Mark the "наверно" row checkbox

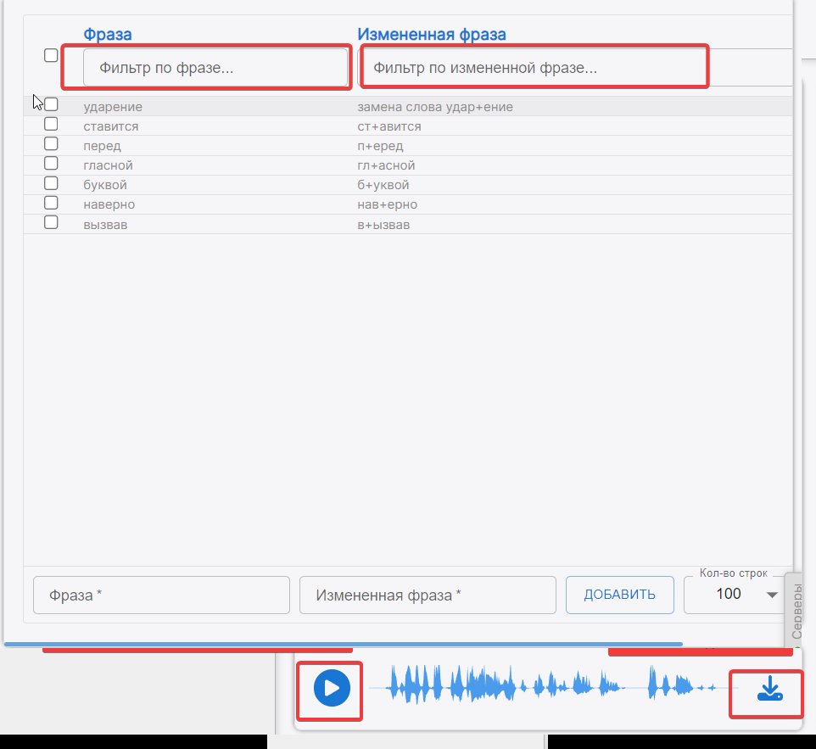click(51, 203)
